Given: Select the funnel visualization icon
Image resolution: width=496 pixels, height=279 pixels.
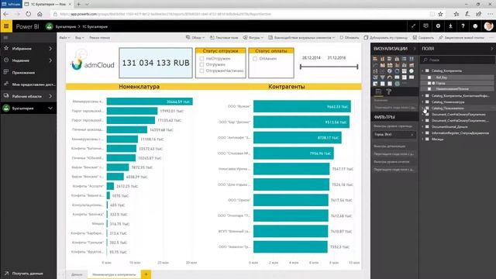Looking at the screenshot, I should pyautogui.click(x=382, y=77).
